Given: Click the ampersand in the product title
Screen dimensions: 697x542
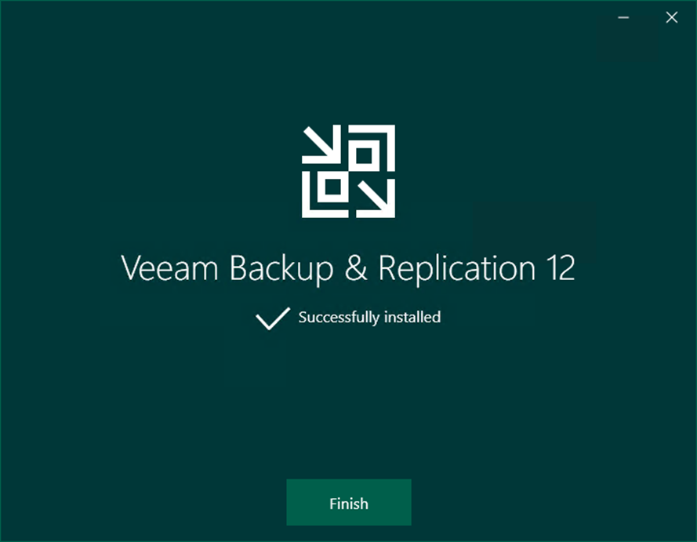Looking at the screenshot, I should point(356,267).
